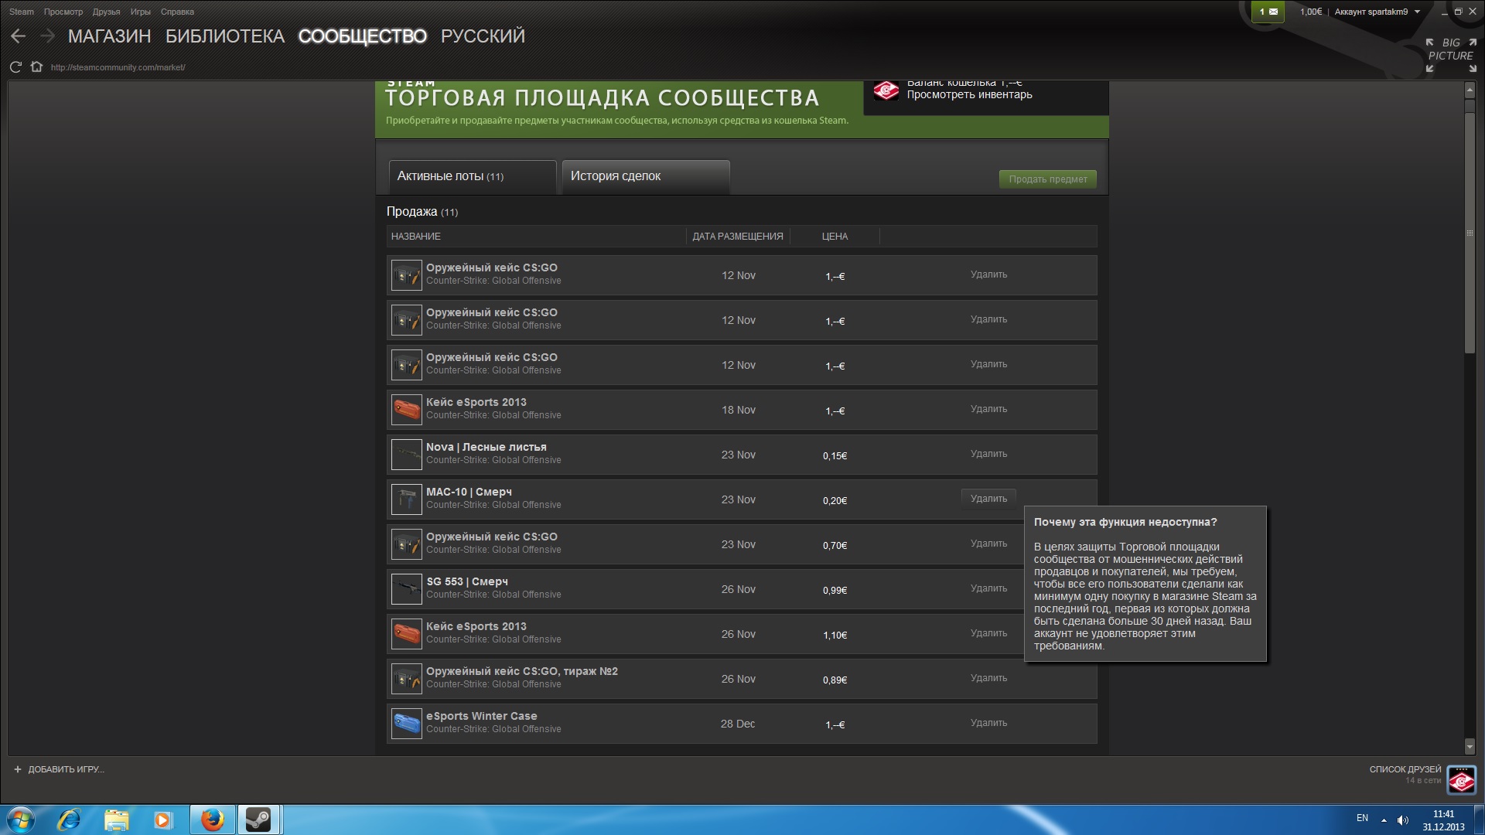This screenshot has width=1485, height=835.
Task: Remove тираж №2 case listing
Action: point(988,678)
